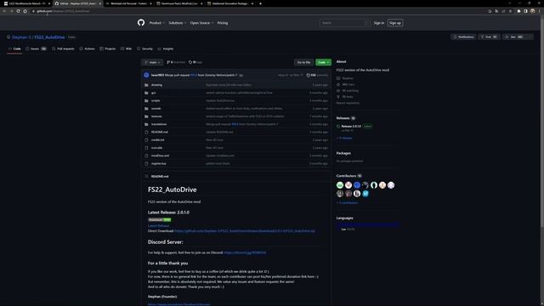Open the gui folder
The width and height of the screenshot is (544, 306).
pyautogui.click(x=153, y=93)
